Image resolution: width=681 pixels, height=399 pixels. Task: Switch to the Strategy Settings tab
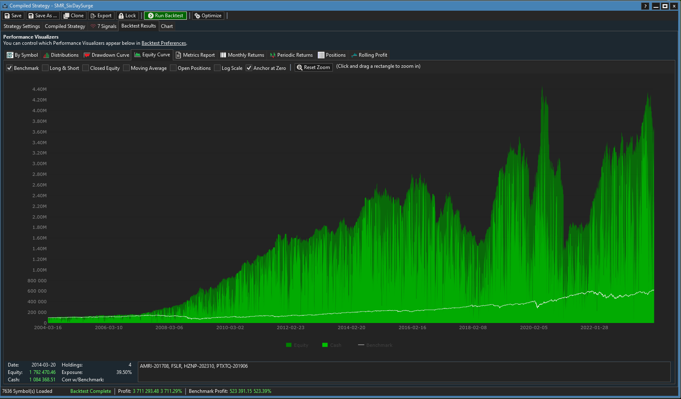click(x=22, y=26)
